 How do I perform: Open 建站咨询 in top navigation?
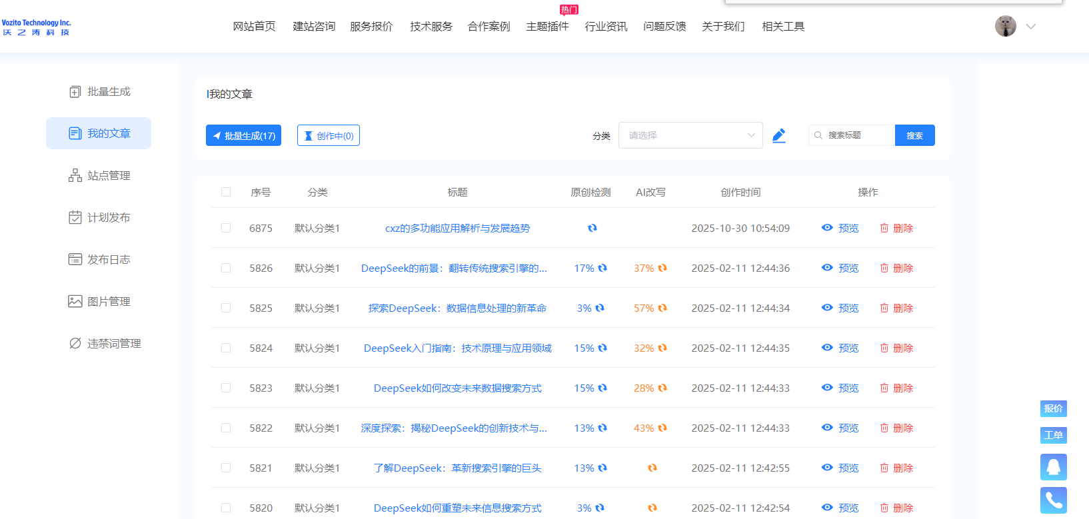(x=314, y=27)
